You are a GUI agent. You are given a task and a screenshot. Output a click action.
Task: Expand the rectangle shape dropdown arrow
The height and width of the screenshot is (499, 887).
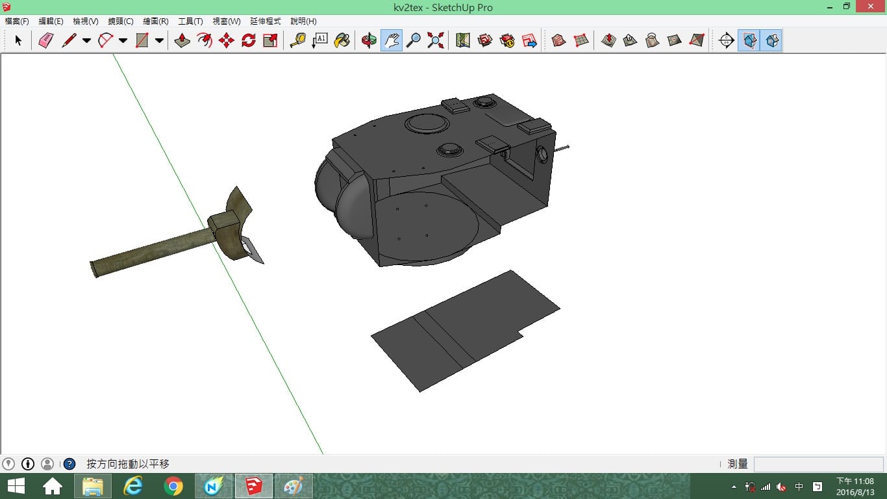pyautogui.click(x=159, y=40)
